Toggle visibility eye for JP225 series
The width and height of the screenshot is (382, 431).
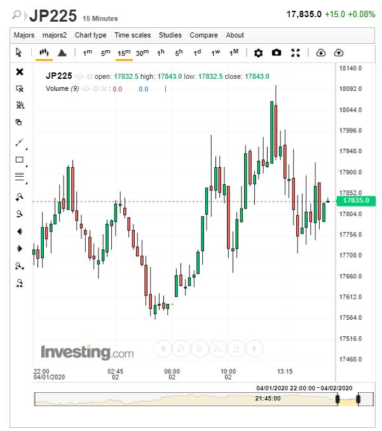[79, 77]
